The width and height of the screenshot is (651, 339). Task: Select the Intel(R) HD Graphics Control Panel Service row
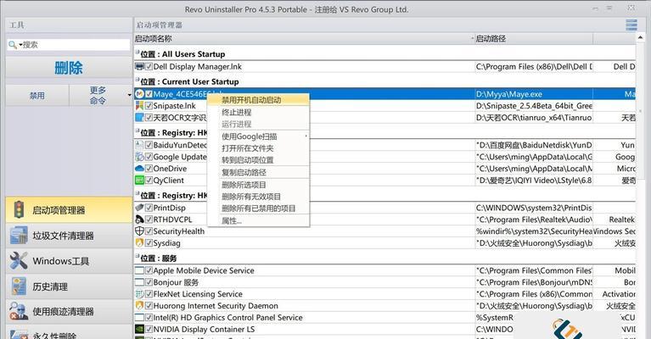384,318
